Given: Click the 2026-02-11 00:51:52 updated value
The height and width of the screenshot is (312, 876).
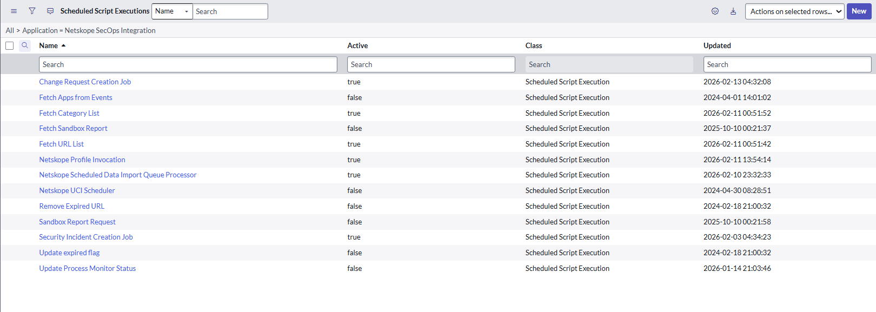Looking at the screenshot, I should [737, 113].
